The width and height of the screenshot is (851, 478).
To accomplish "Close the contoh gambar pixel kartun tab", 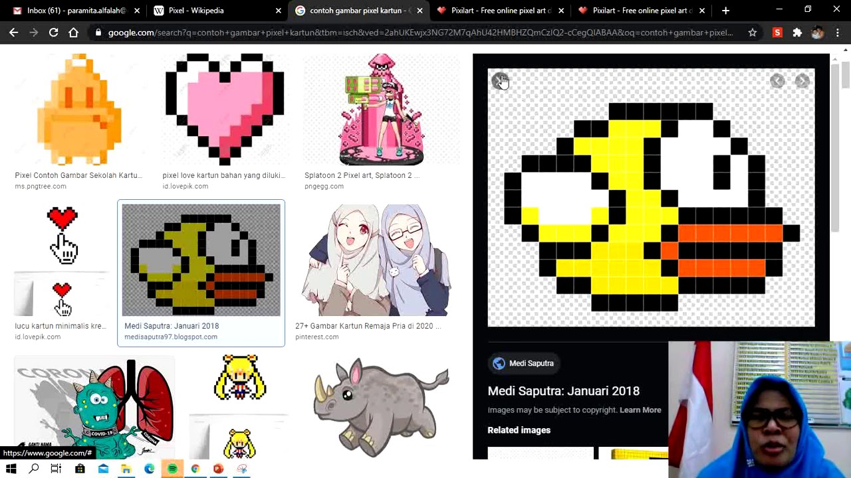I will [x=420, y=11].
